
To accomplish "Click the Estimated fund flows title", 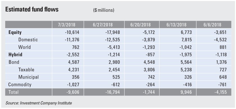I will point(32,9).
